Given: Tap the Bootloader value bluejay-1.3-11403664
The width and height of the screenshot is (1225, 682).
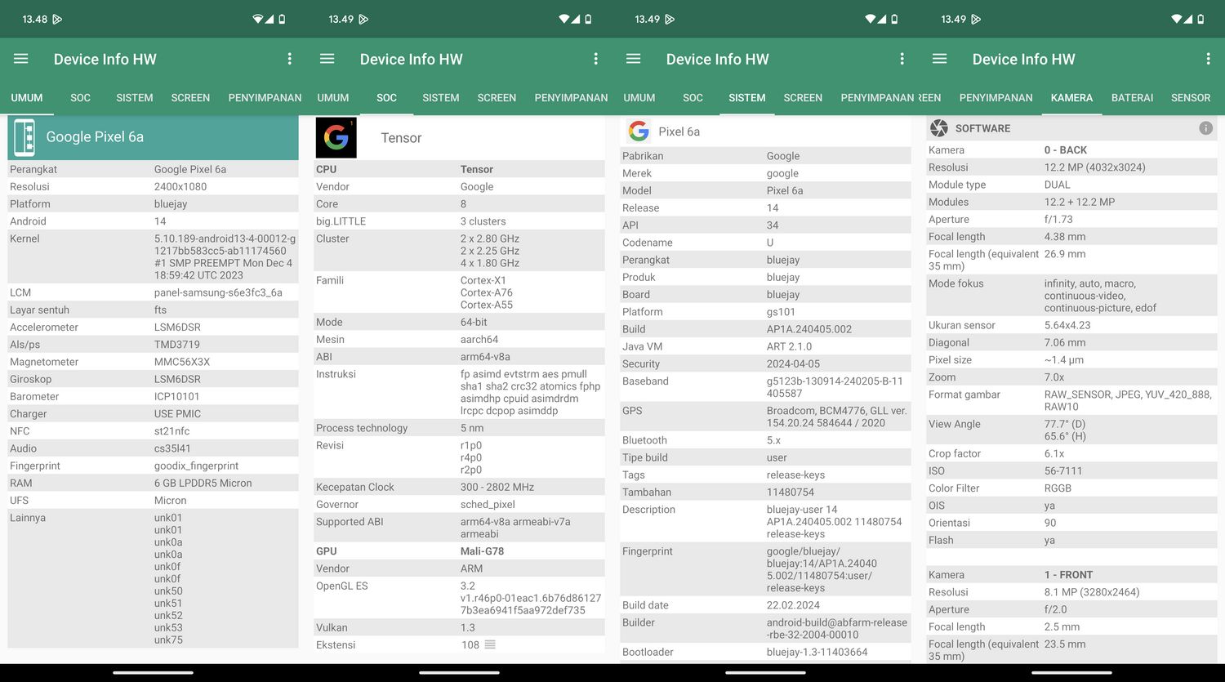Looking at the screenshot, I should pos(817,652).
